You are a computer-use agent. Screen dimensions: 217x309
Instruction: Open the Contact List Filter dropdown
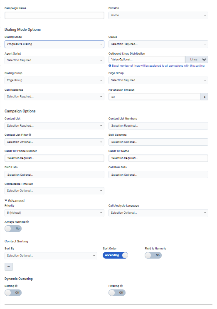54,142
